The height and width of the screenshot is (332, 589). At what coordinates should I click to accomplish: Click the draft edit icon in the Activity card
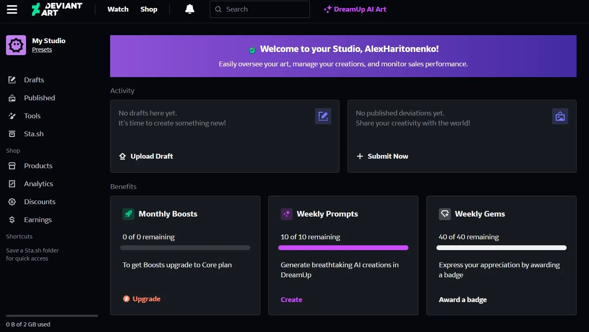coord(323,116)
